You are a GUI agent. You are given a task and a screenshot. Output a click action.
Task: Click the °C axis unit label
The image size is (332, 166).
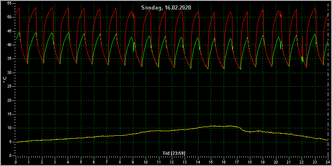click(x=5, y=80)
